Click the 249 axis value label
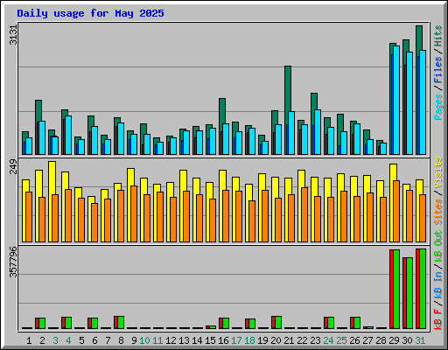This screenshot has width=448, height=350. point(13,166)
